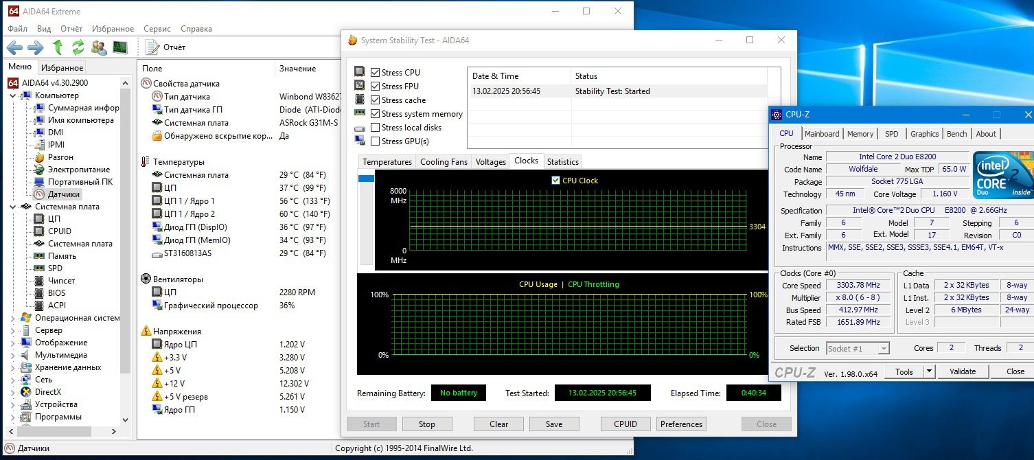This screenshot has height=460, width=1034.
Task: Enable the Stress GPU(s) checkbox
Action: tap(375, 141)
